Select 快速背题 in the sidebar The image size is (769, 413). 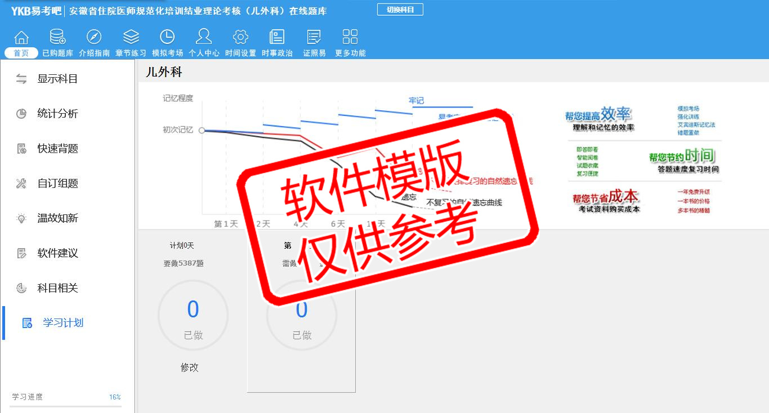point(57,149)
